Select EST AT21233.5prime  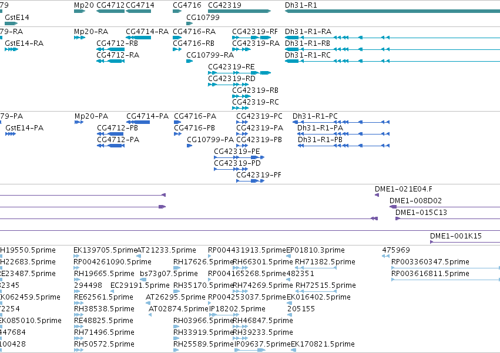(166, 250)
